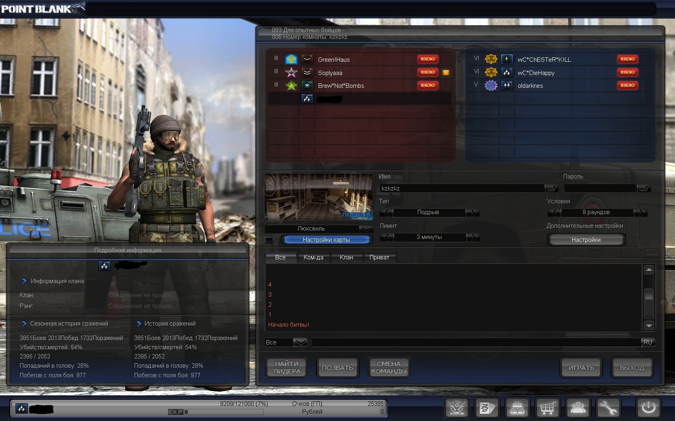Image resolution: width=675 pixels, height=421 pixels.
Task: Click rank icon in fourth red team slot
Action: (x=307, y=99)
